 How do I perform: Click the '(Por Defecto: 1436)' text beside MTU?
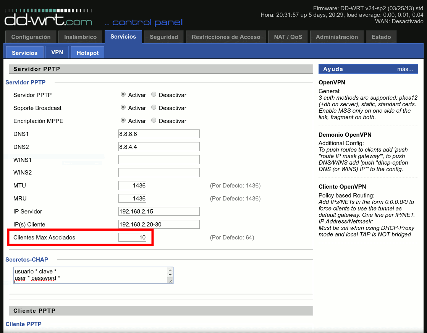235,186
